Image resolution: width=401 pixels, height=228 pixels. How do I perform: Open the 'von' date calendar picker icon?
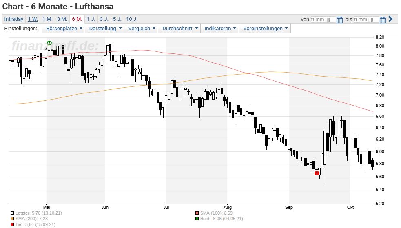[339, 20]
